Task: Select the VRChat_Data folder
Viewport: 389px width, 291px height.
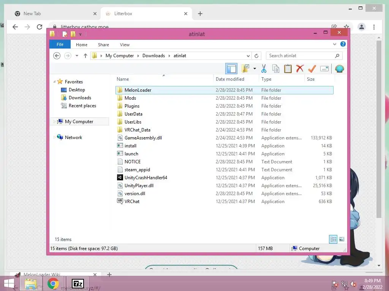Action: (225, 130)
